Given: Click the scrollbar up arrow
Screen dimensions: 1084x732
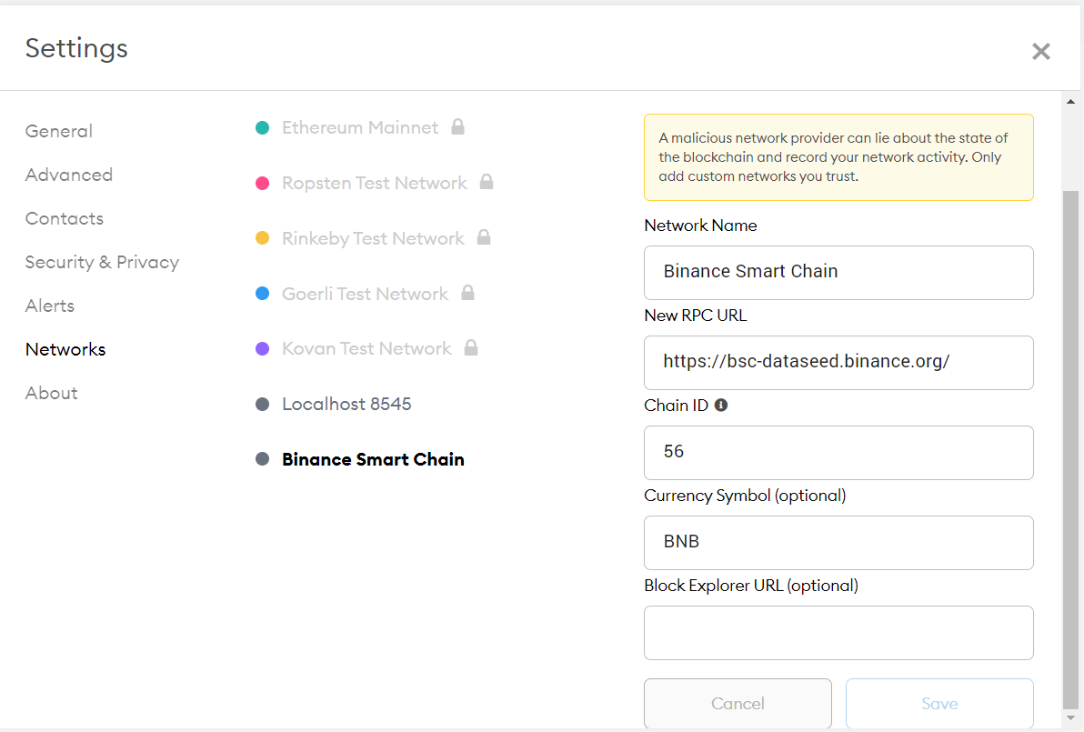Looking at the screenshot, I should (1071, 102).
